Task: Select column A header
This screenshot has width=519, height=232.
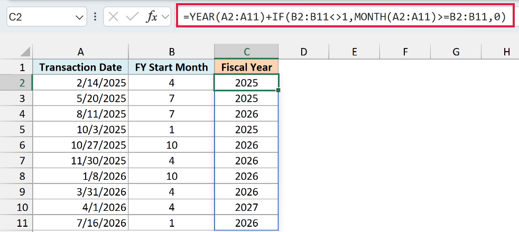Action: [x=80, y=52]
